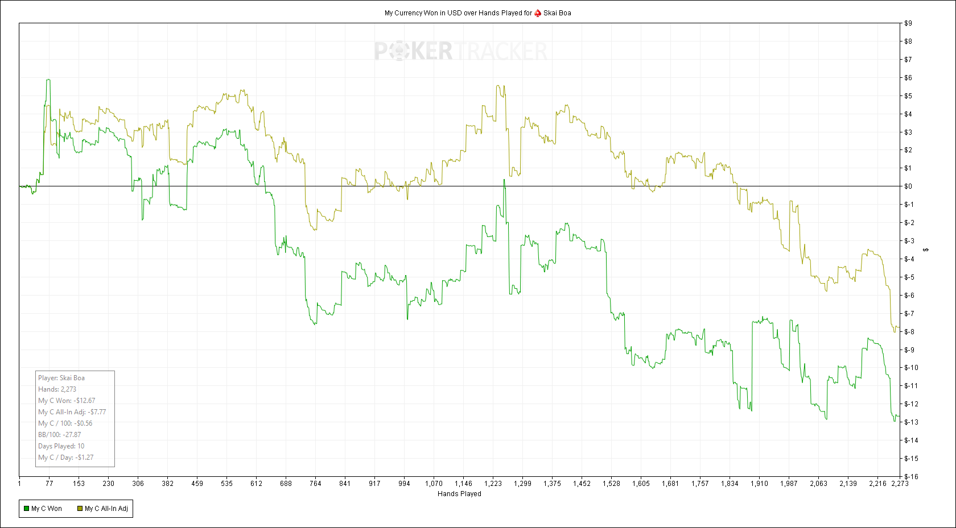
Task: Click the '535' x-axis tick label
Action: (x=226, y=484)
